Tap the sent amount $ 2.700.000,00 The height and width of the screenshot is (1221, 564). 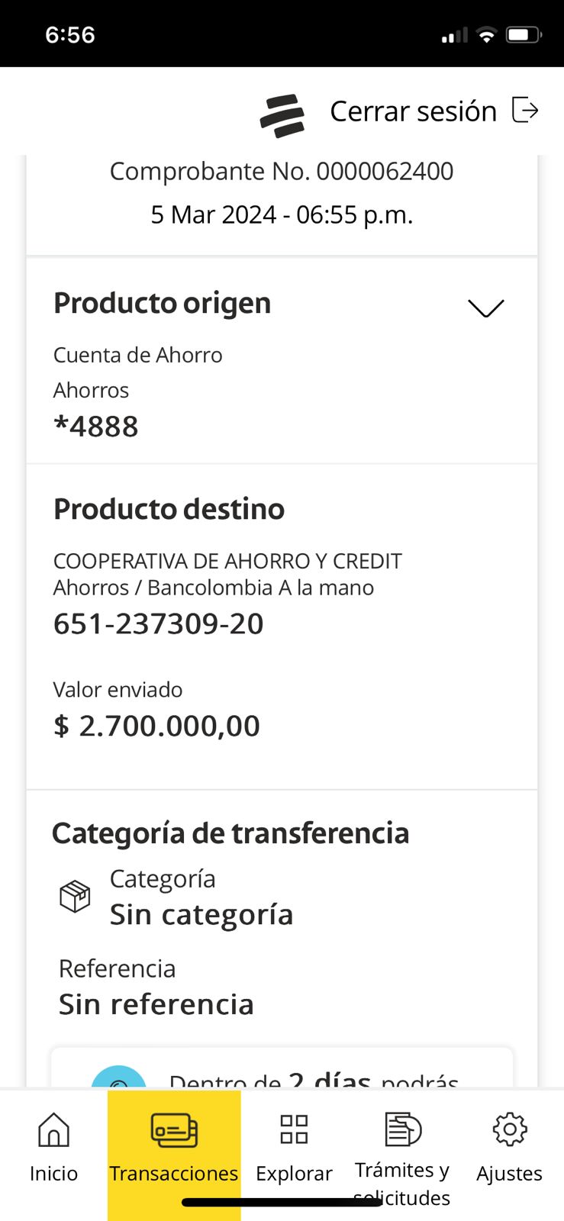pos(156,726)
